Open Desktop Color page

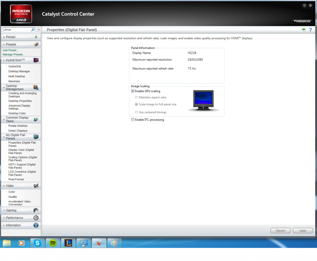(17, 113)
